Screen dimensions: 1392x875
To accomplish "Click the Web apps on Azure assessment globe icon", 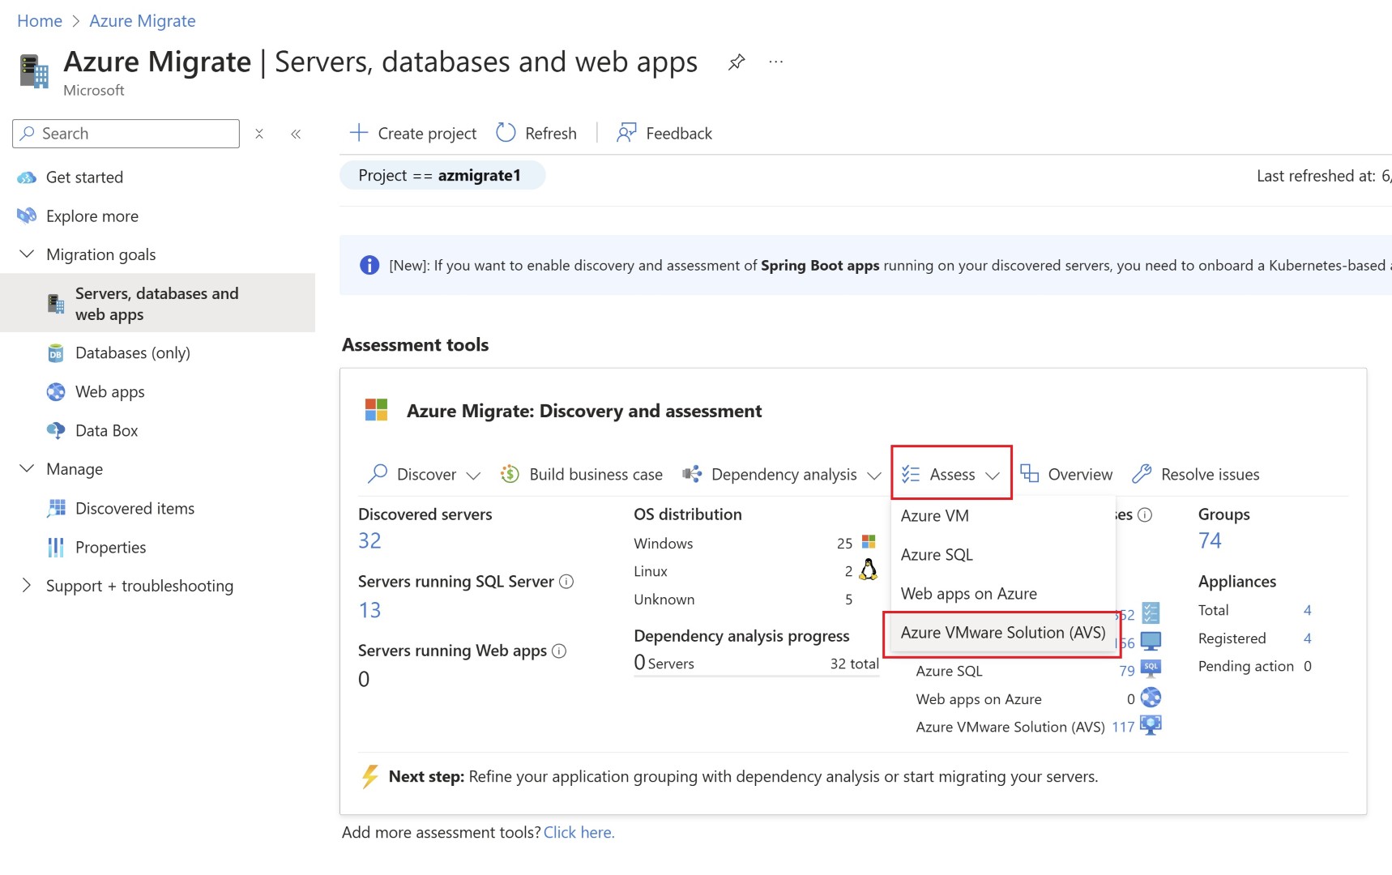I will click(x=1151, y=698).
